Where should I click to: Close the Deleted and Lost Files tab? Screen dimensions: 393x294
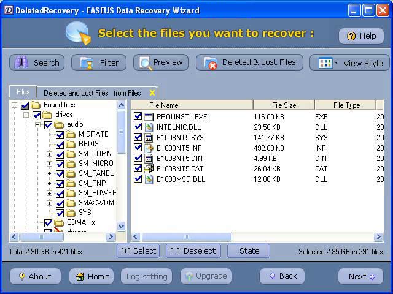(152, 92)
